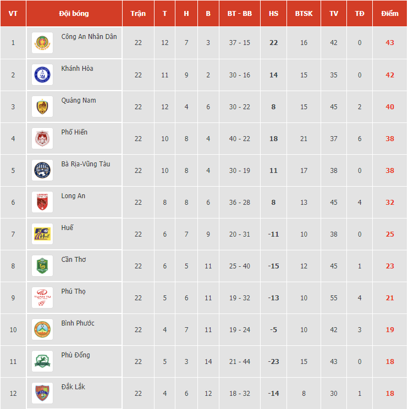408x409 pixels.
Task: Click Công An Nhân Dân's 43 points value
Action: click(390, 42)
